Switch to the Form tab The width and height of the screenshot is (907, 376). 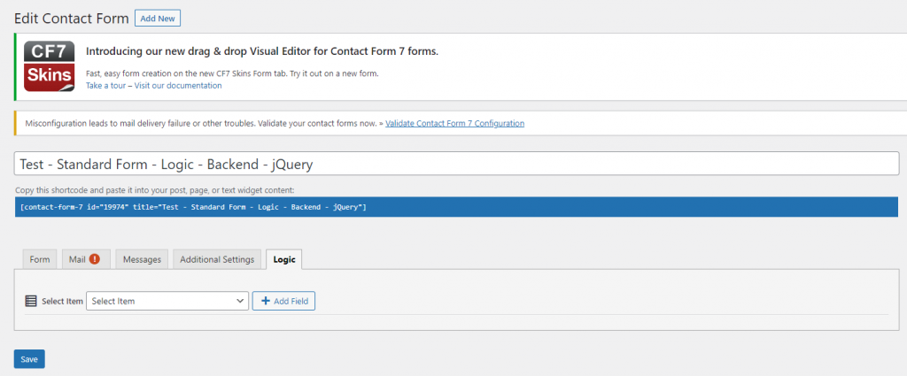pos(40,259)
